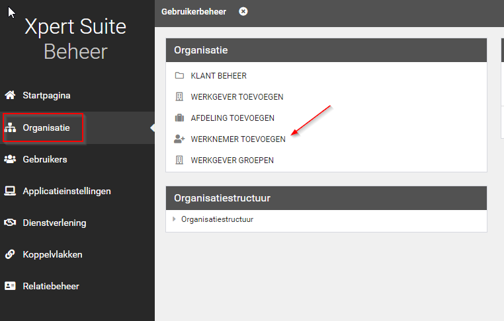The image size is (504, 321).
Task: Expand the Organisatiestructuur tree arrow
Action: pyautogui.click(x=174, y=219)
